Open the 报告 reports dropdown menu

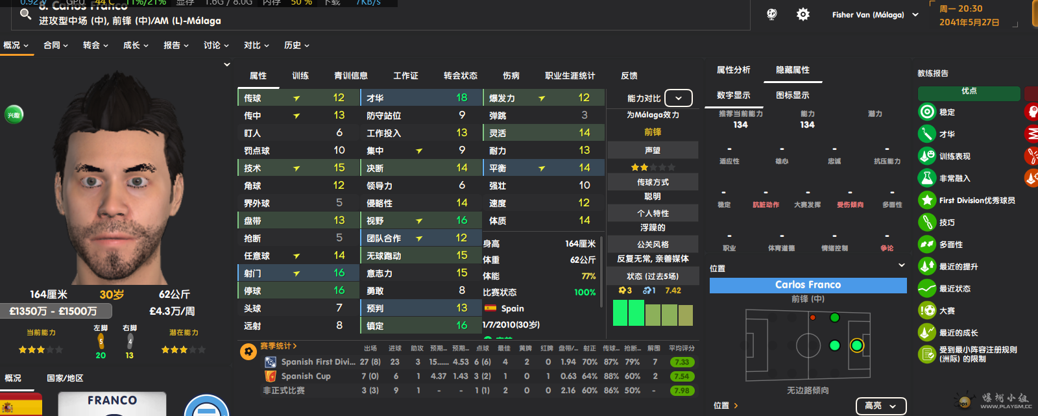click(176, 45)
